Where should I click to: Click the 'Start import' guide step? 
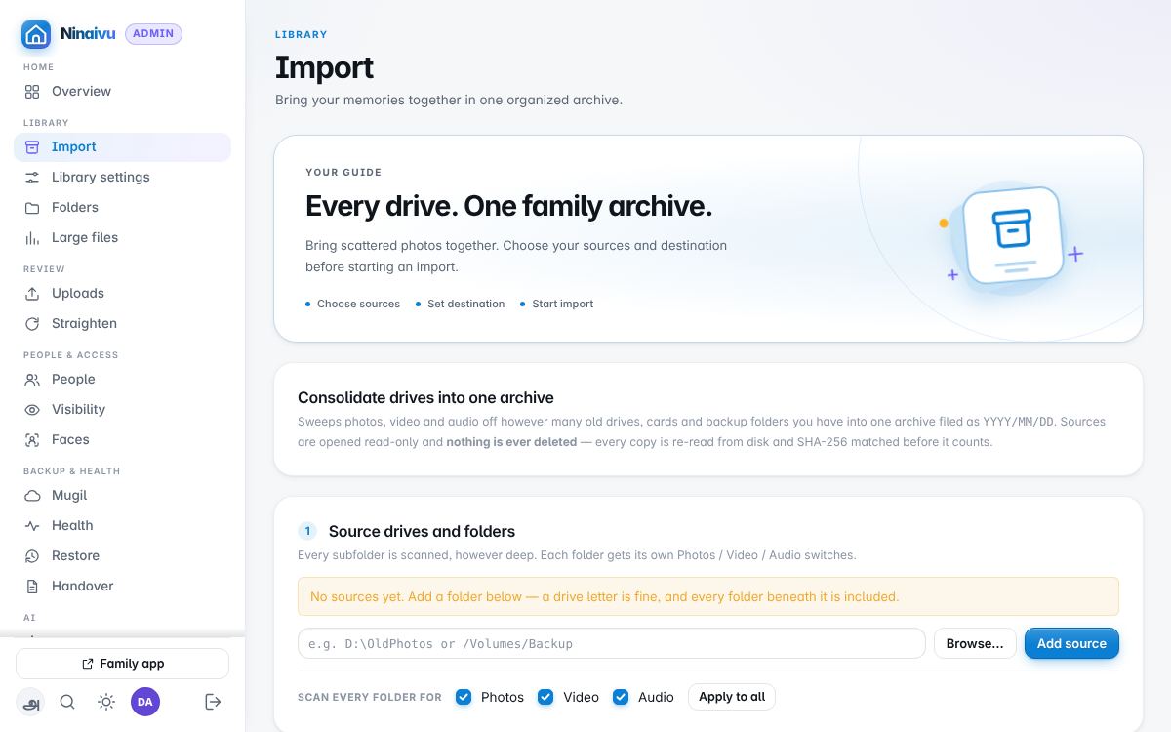pos(557,304)
